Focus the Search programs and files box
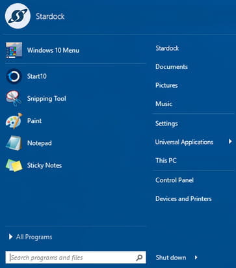 coord(75,258)
